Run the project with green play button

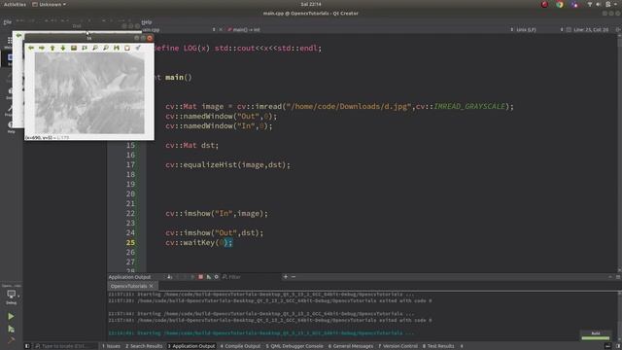pos(11,316)
